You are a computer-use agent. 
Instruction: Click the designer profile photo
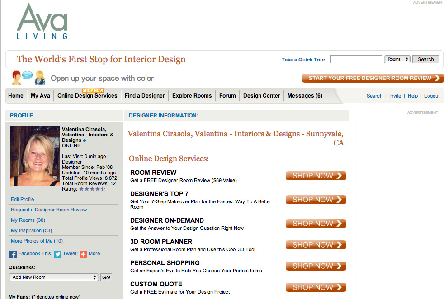(35, 156)
